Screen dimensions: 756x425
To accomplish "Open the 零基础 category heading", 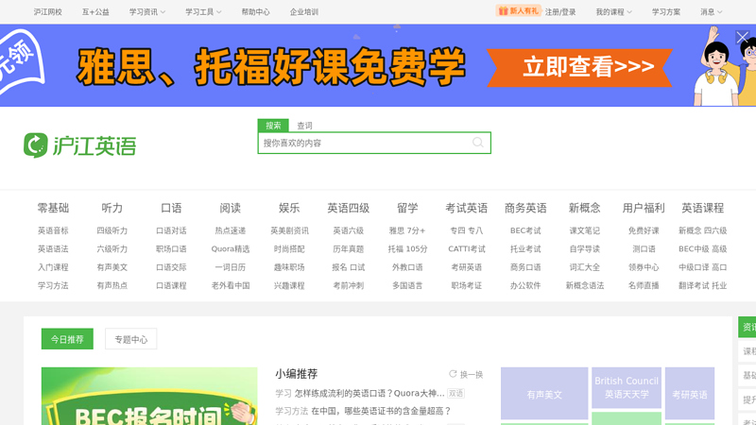I will [x=53, y=208].
